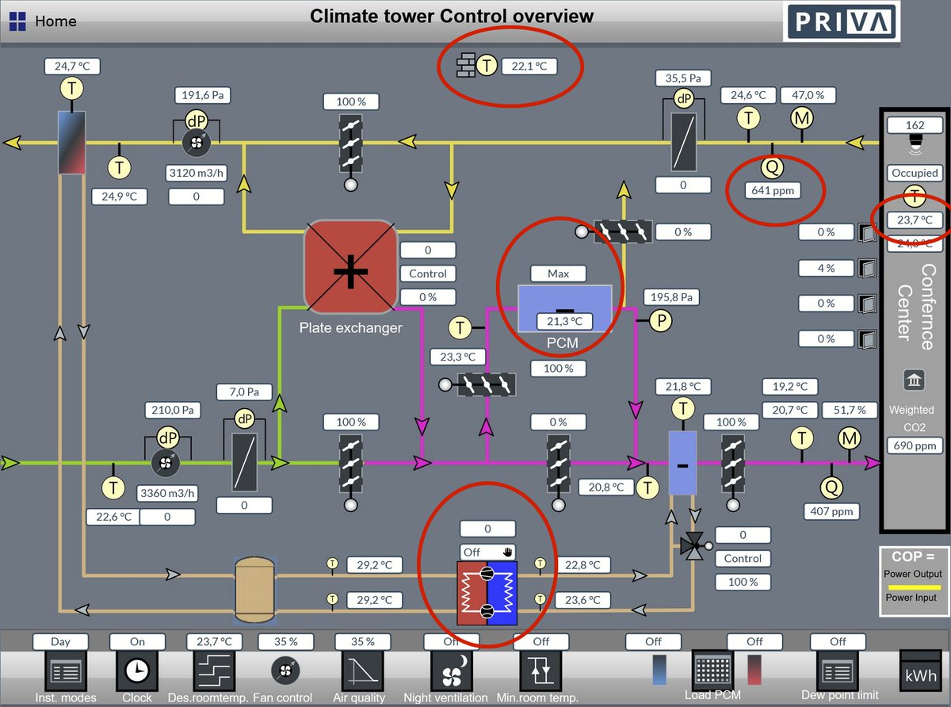
Task: Click the Fan control 35 % field
Action: click(285, 641)
